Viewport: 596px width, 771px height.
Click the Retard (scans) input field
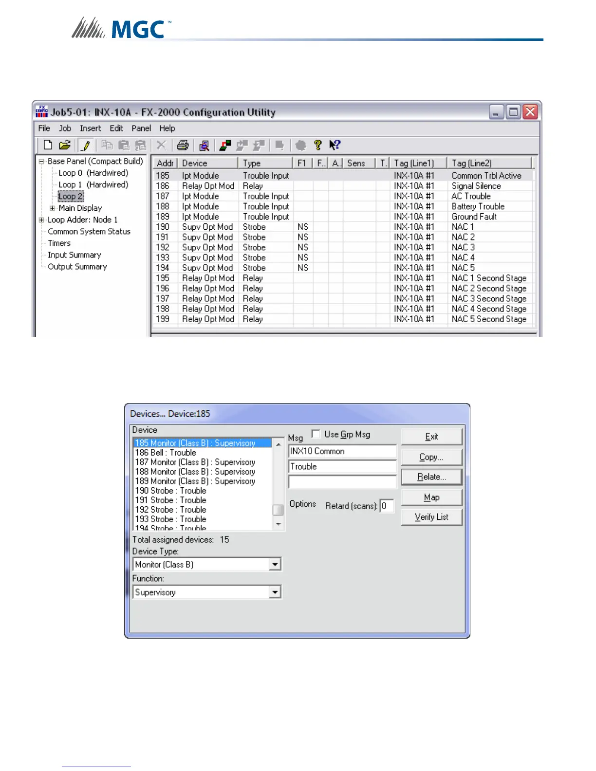click(387, 506)
